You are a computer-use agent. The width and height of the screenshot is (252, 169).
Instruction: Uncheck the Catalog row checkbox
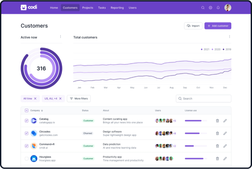click(27, 121)
